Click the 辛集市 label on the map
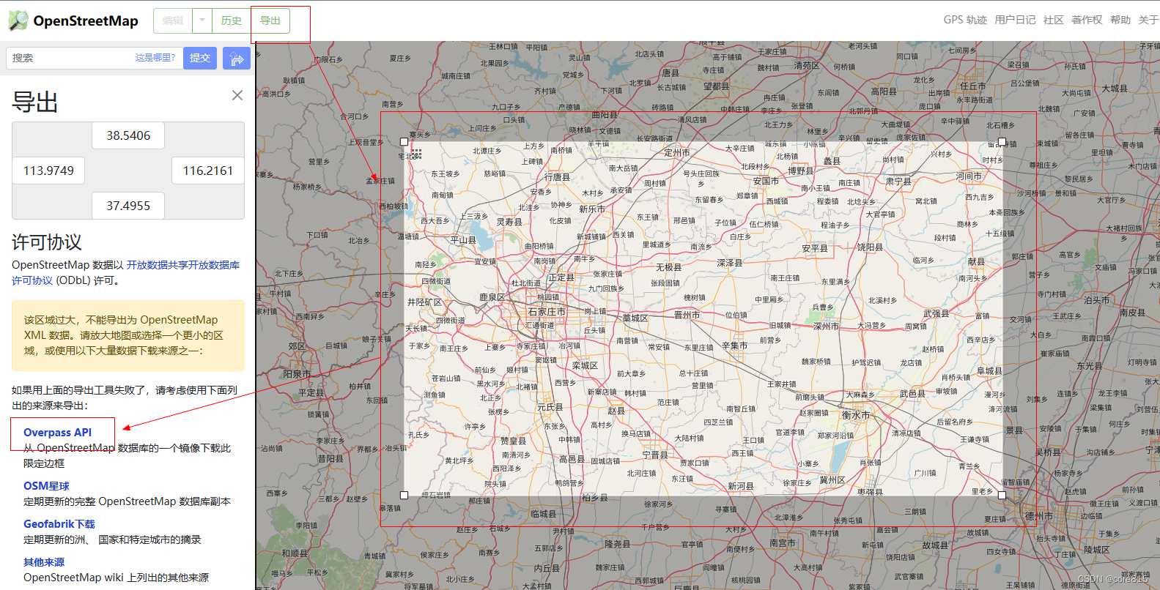Viewport: 1160px width, 590px height. tap(734, 346)
